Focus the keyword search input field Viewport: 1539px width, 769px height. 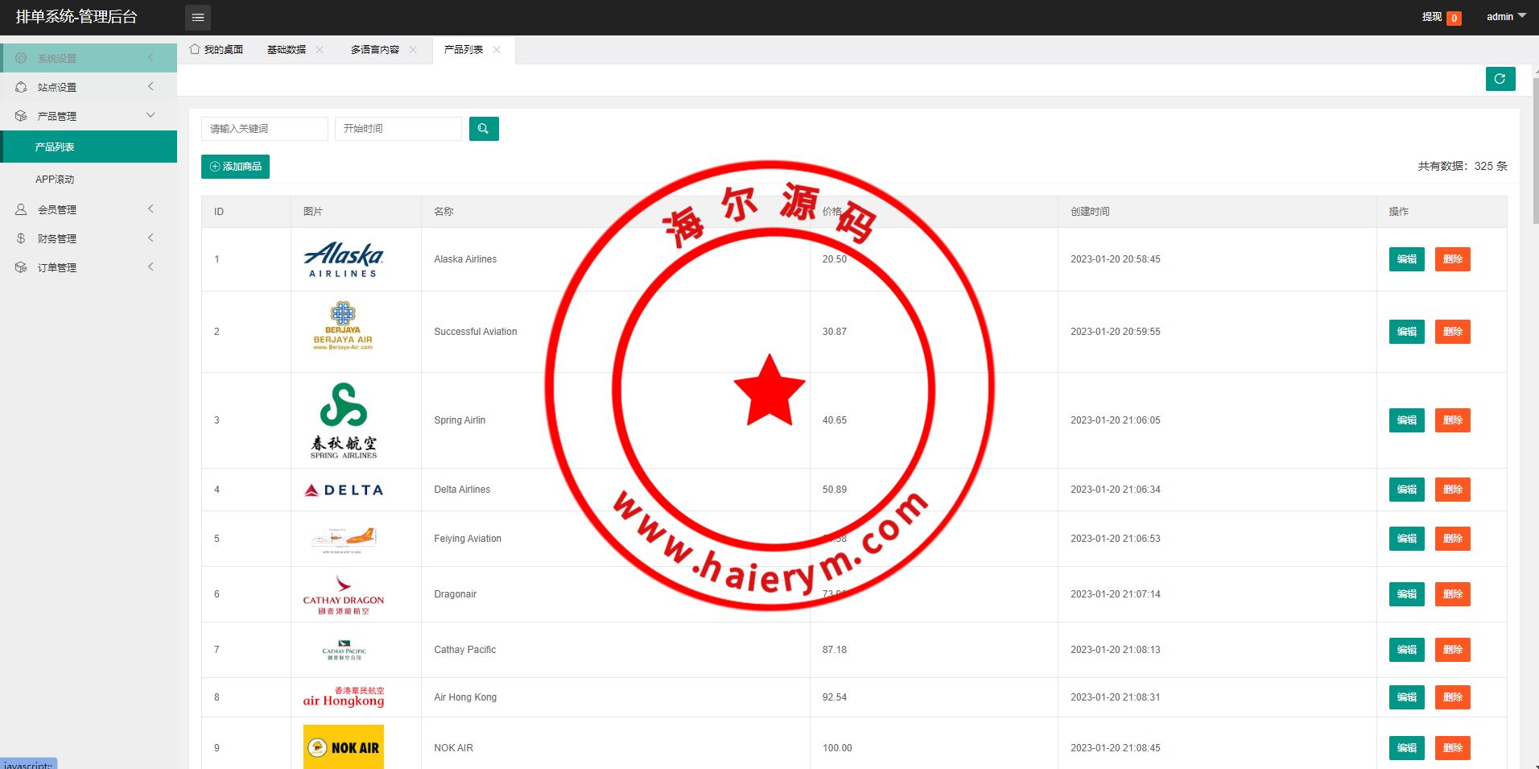click(x=264, y=129)
